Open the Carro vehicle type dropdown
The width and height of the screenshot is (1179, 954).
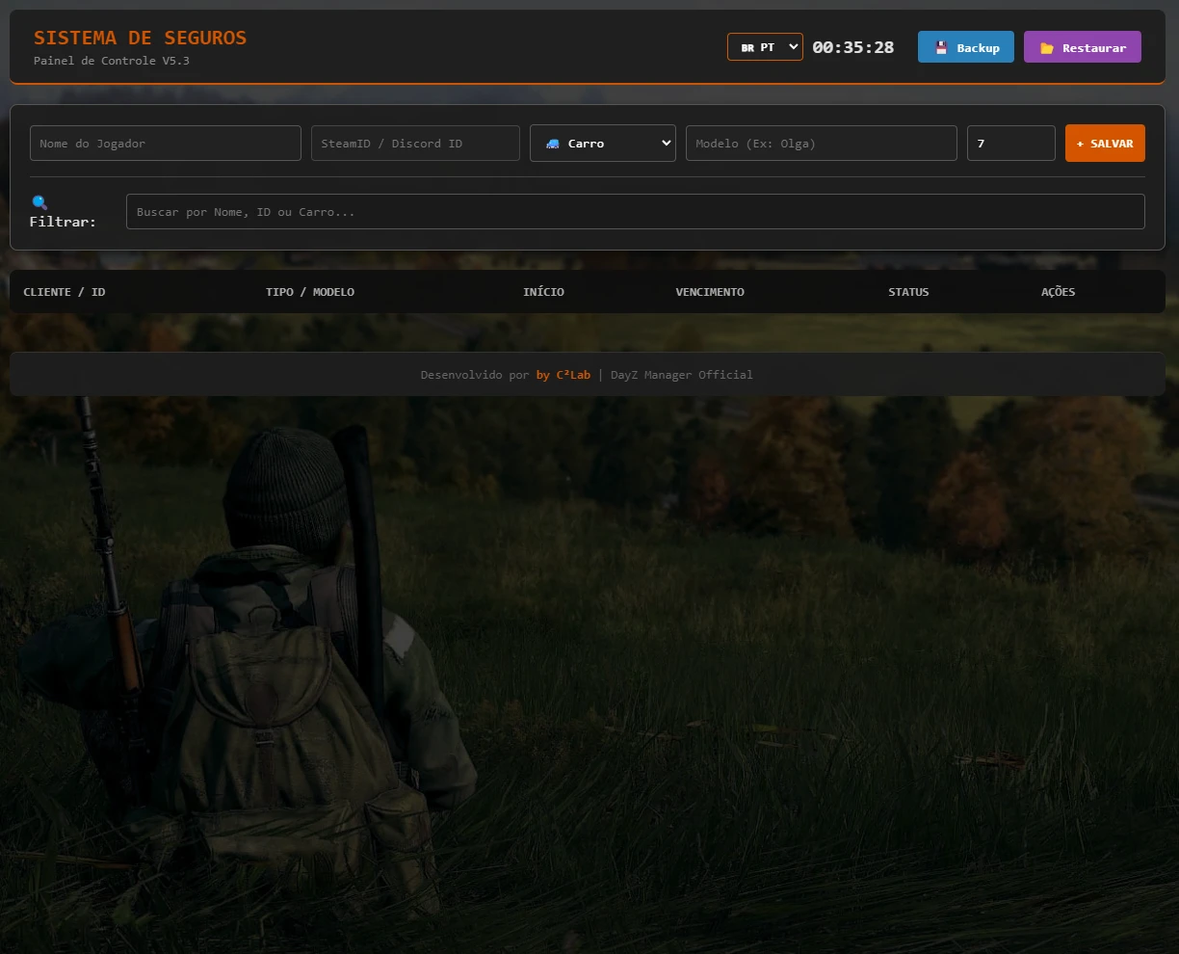602,142
